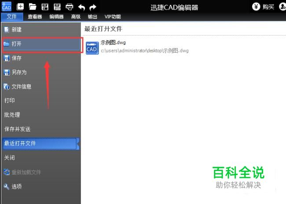Click the 文件信息 info icon
The width and height of the screenshot is (286, 204).
(7, 87)
